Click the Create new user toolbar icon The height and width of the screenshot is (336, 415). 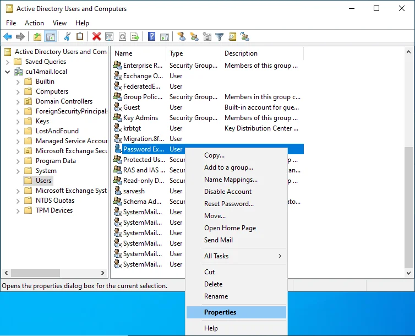coord(181,36)
